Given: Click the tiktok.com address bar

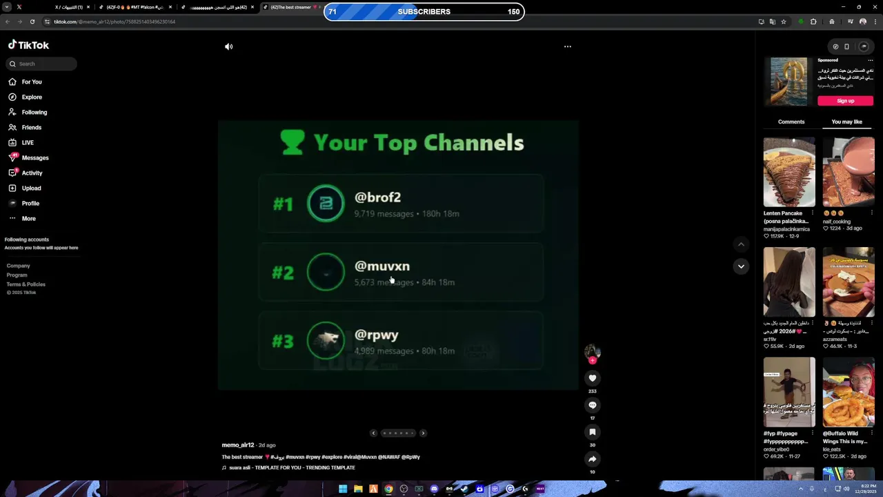Looking at the screenshot, I should coord(400,21).
